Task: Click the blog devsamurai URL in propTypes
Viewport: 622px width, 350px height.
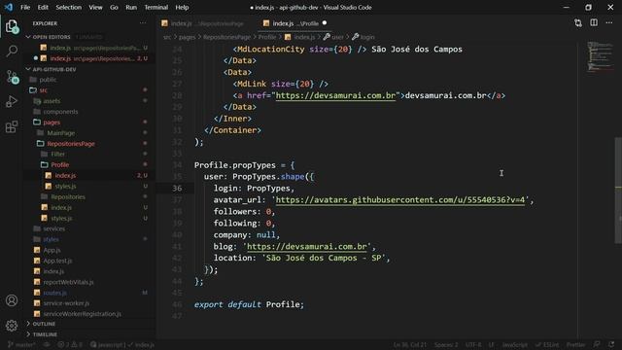Action: click(307, 246)
